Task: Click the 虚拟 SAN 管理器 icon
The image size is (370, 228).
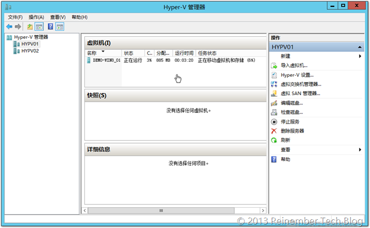Action: tap(274, 94)
